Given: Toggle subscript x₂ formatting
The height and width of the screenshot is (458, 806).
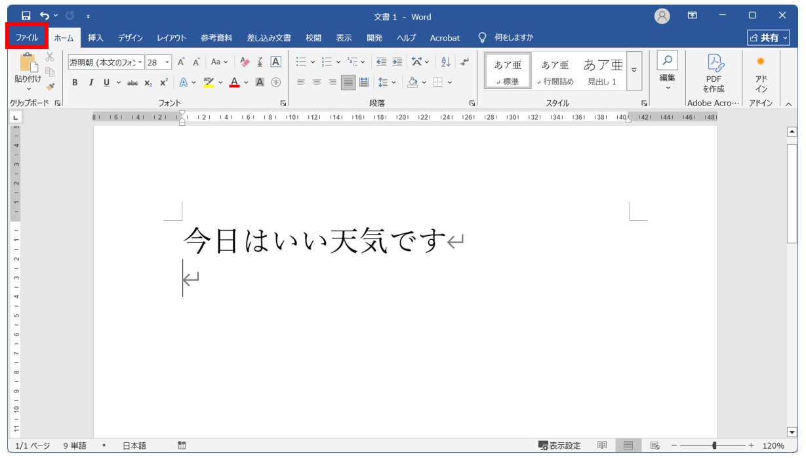Looking at the screenshot, I should 148,83.
